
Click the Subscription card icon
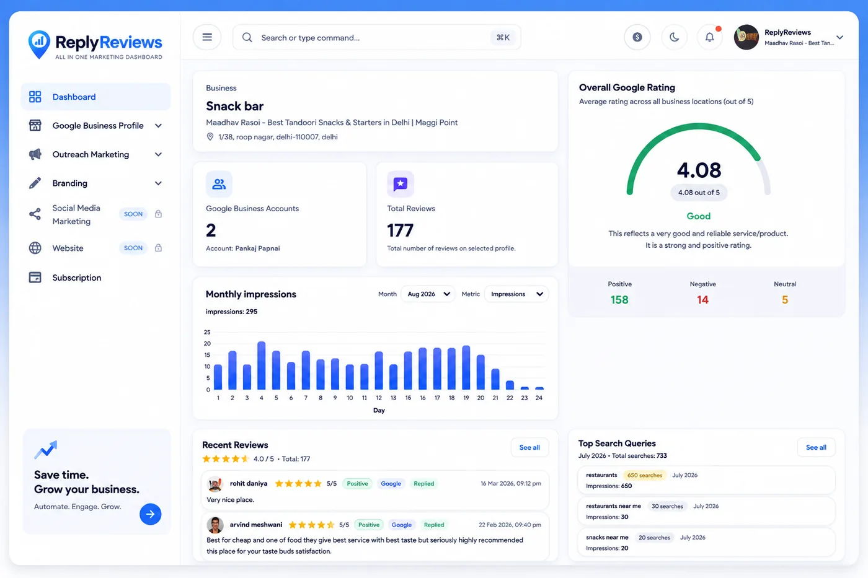point(35,278)
